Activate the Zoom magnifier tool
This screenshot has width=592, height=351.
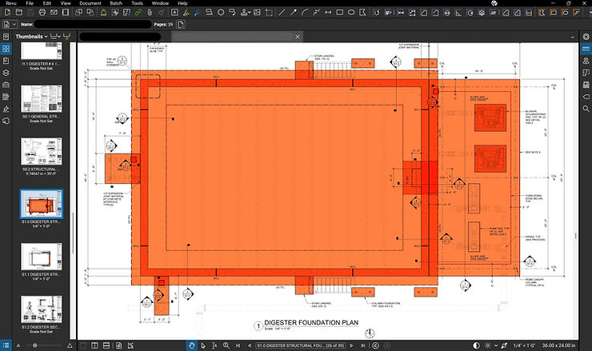(226, 345)
